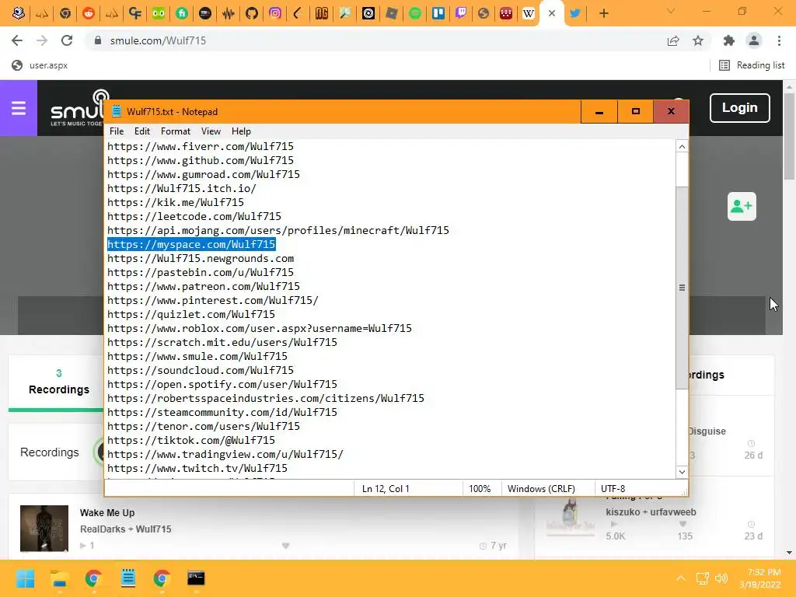Go forward in browser history

point(42,40)
